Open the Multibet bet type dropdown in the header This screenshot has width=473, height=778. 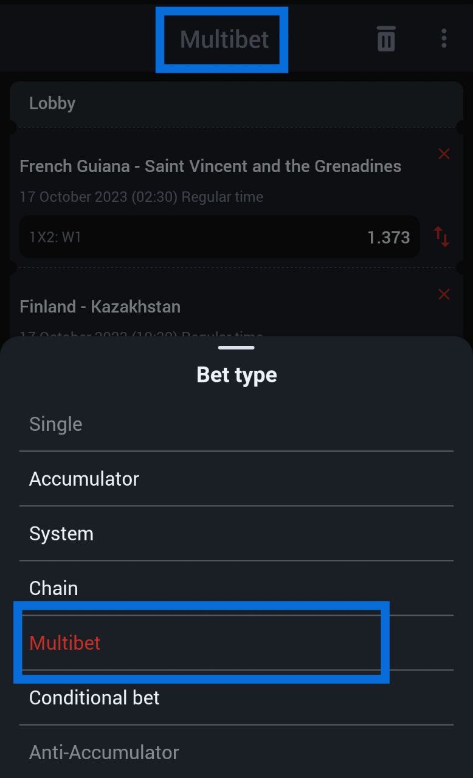(x=224, y=40)
